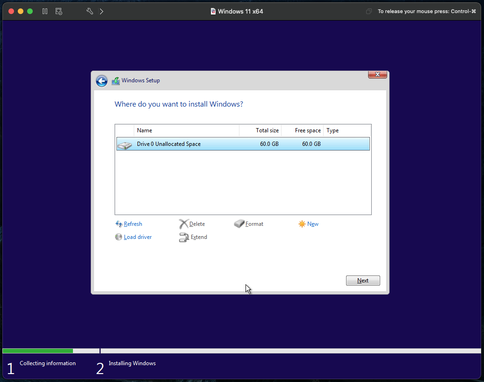Click the Format drive icon

point(239,223)
